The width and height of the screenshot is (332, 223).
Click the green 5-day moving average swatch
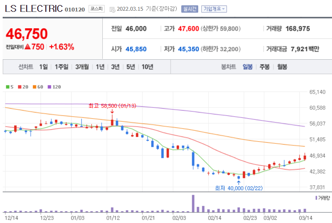coord(8,87)
